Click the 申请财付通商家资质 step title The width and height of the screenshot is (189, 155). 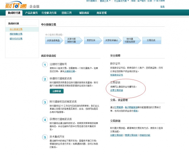[x=61, y=79]
